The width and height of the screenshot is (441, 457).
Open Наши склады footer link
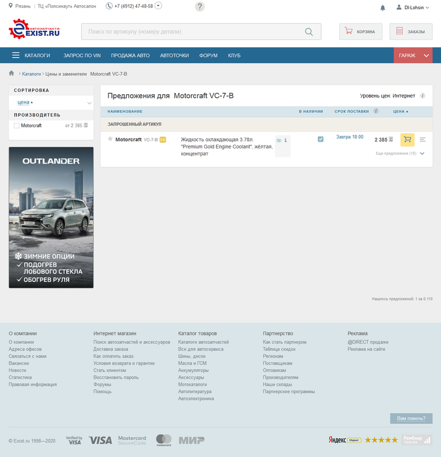click(277, 384)
